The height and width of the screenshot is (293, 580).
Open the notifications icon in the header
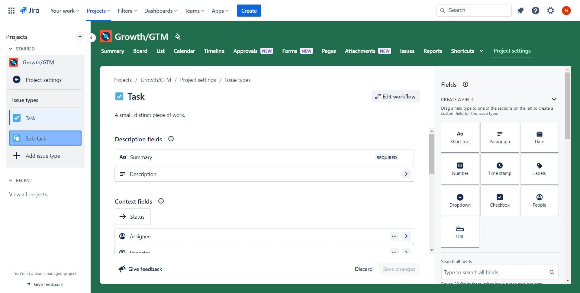tap(520, 11)
